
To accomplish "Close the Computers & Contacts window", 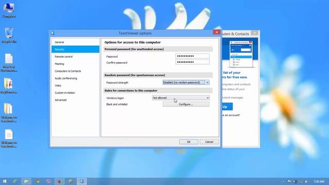I will [x=255, y=33].
